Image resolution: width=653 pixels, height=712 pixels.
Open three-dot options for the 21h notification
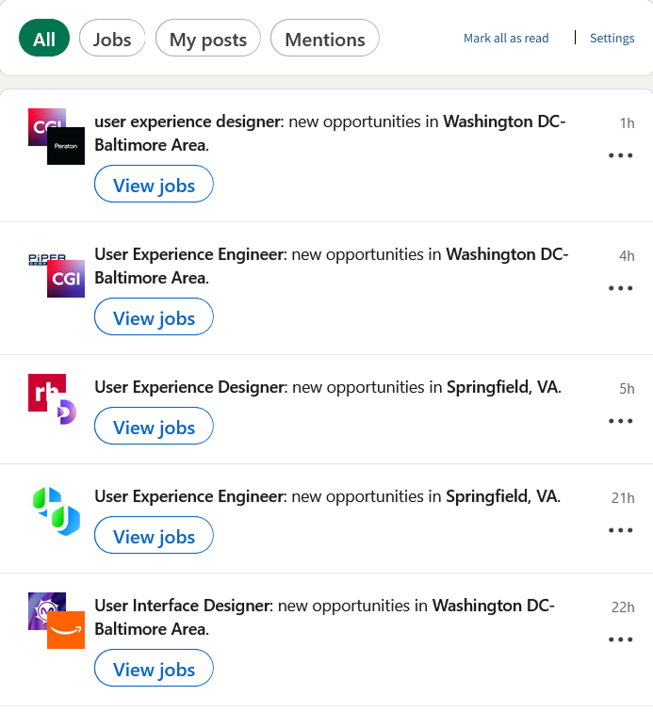[x=620, y=530]
